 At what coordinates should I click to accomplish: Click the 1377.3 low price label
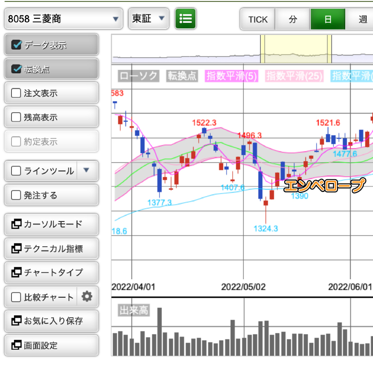click(x=159, y=203)
